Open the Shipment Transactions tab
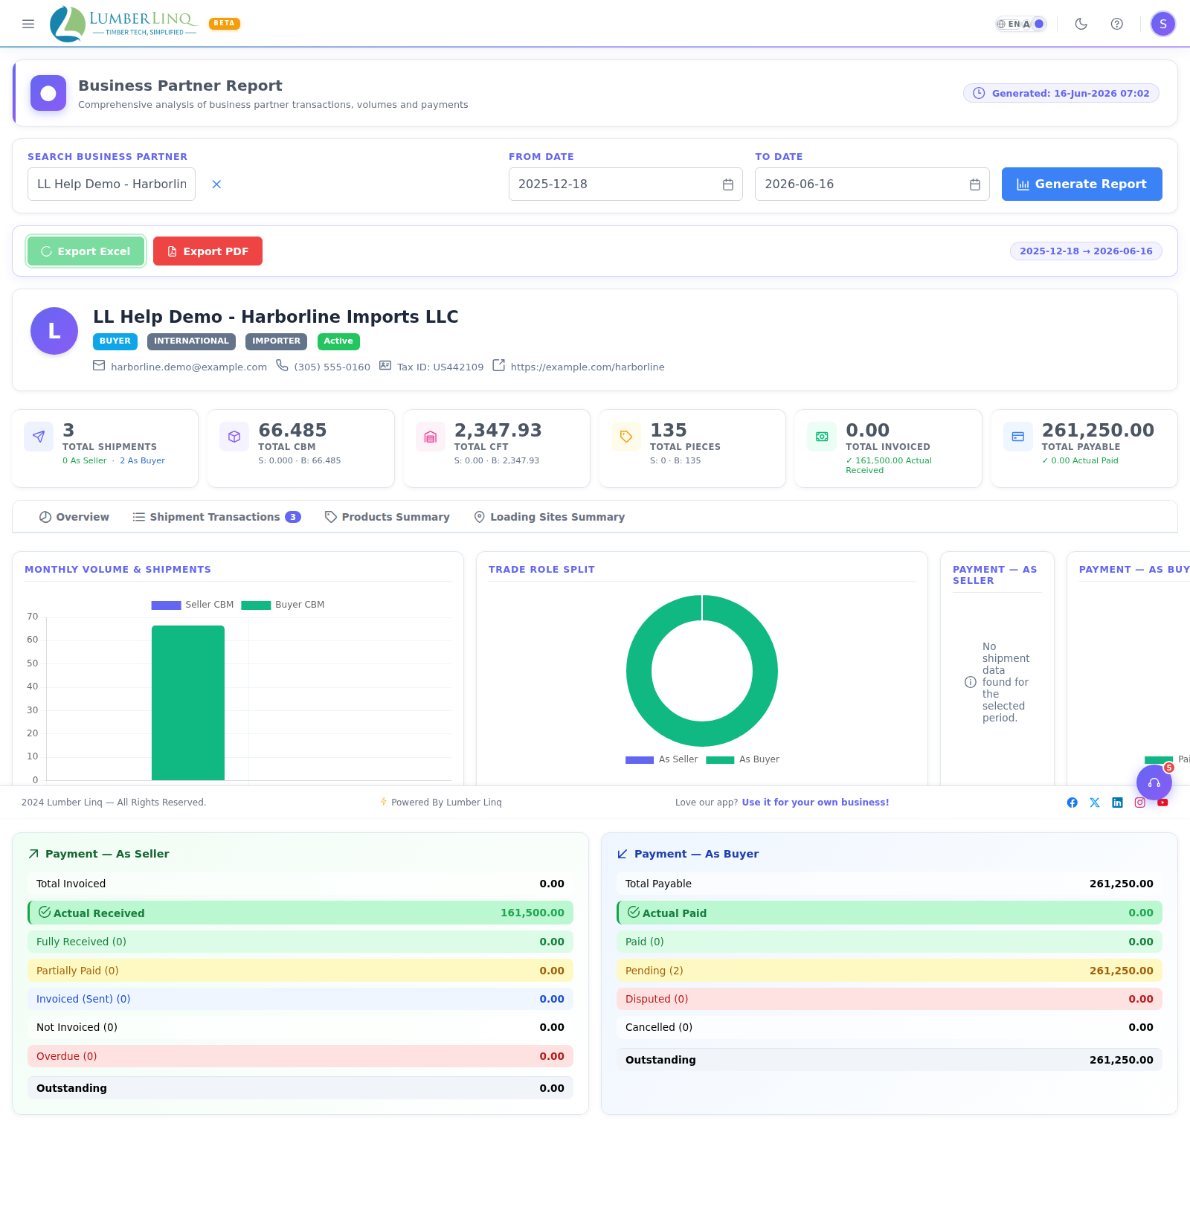 pos(216,517)
